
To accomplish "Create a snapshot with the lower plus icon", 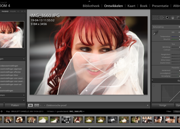I will coord(24,95).
